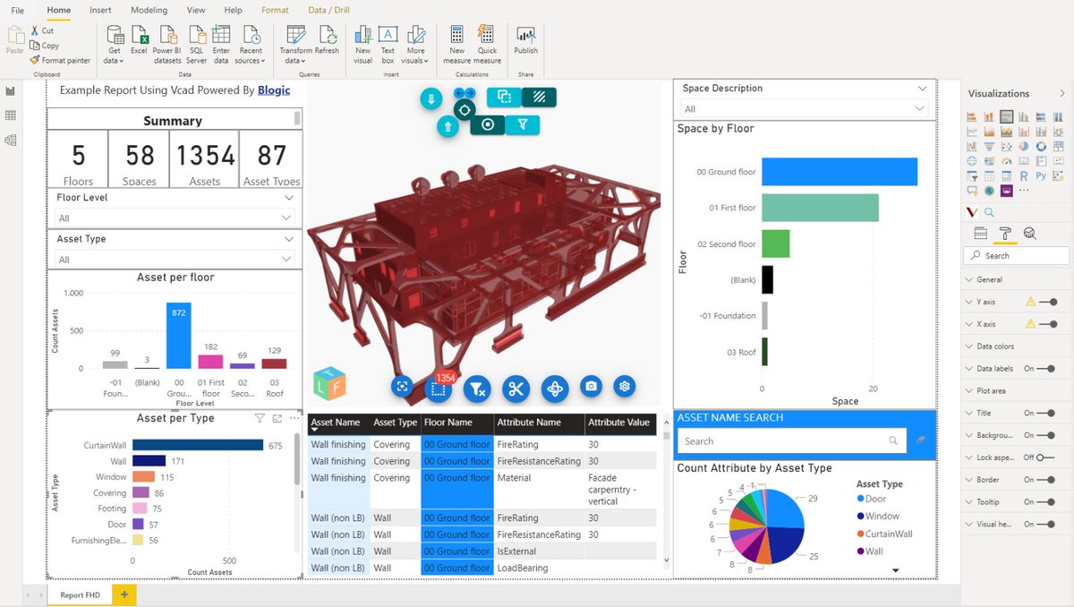Click the down-arrow round button atop viewer
Viewport: 1074px width, 607px height.
click(431, 99)
